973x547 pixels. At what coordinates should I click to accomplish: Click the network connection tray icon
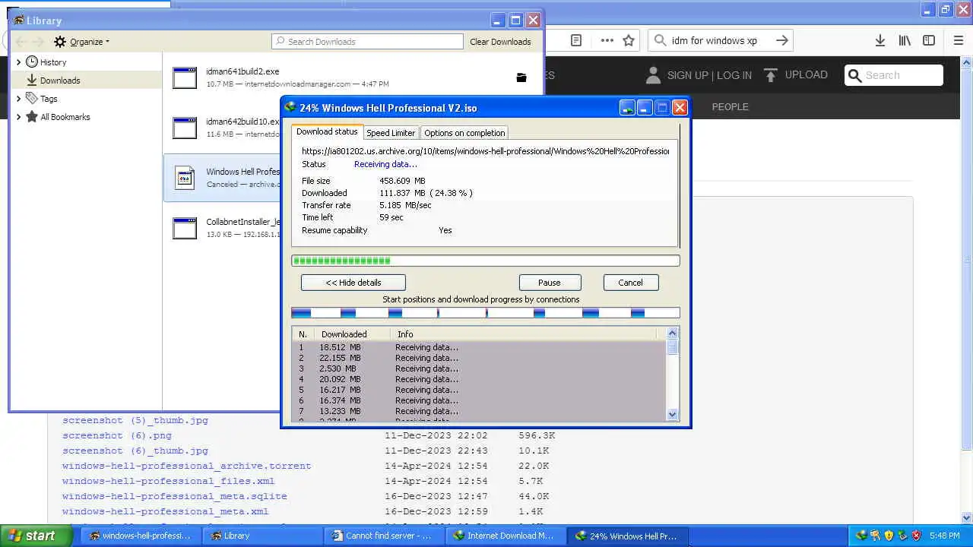pos(902,536)
